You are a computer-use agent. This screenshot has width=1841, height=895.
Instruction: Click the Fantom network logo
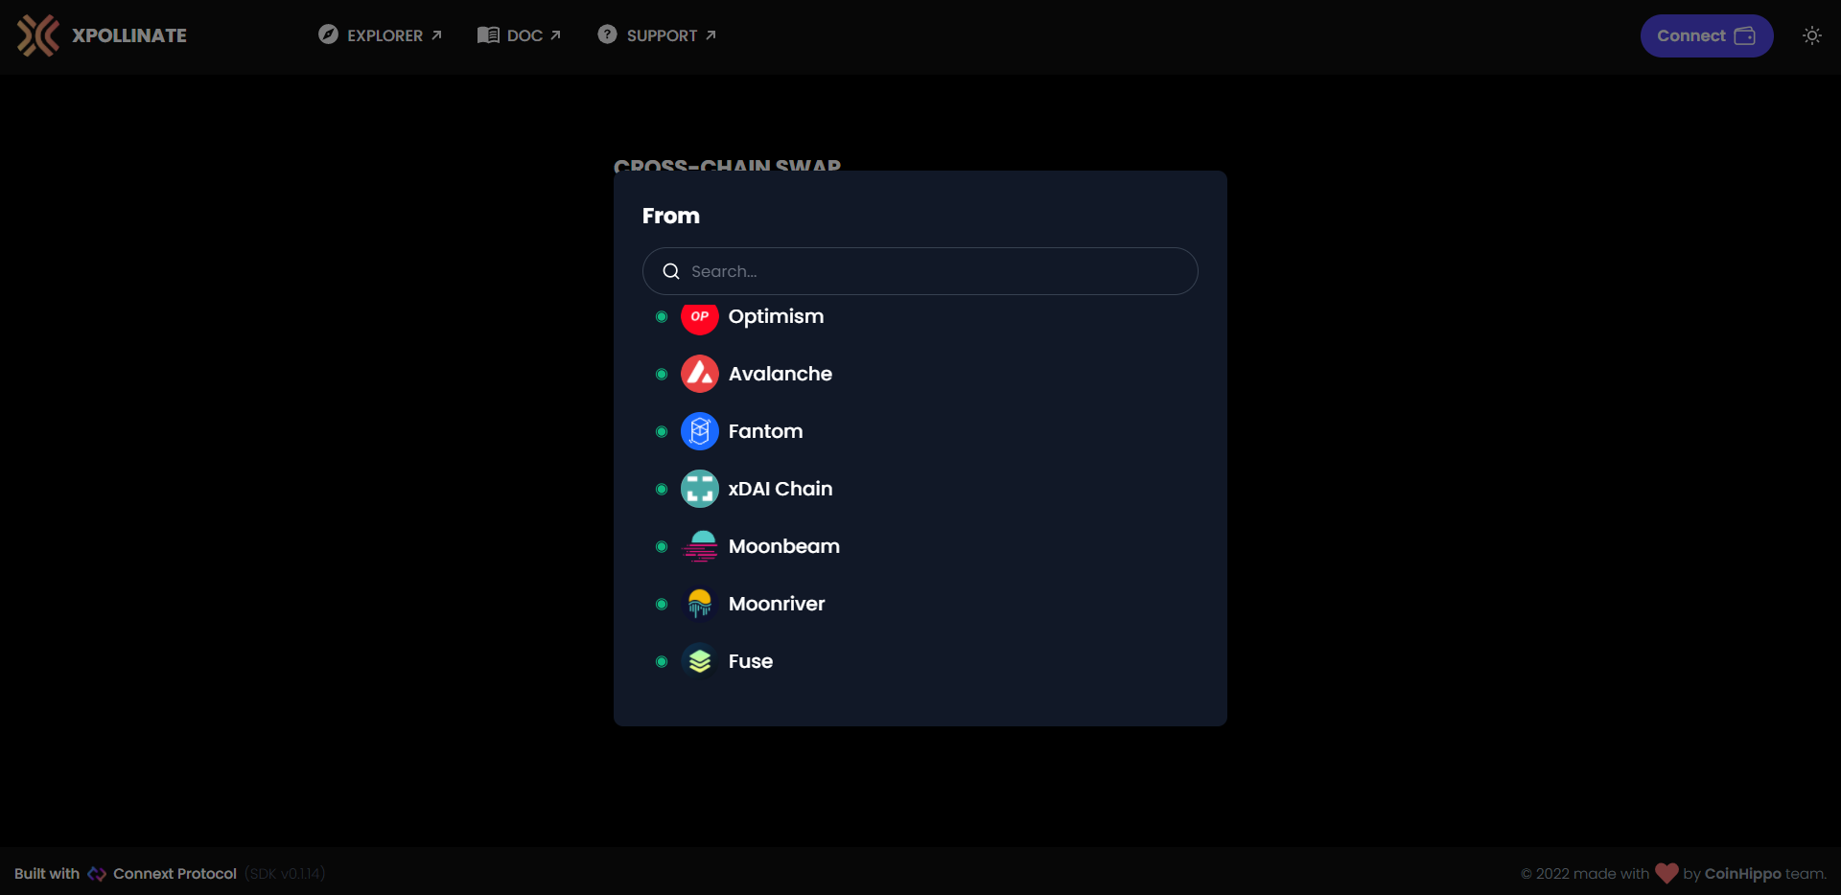click(700, 431)
